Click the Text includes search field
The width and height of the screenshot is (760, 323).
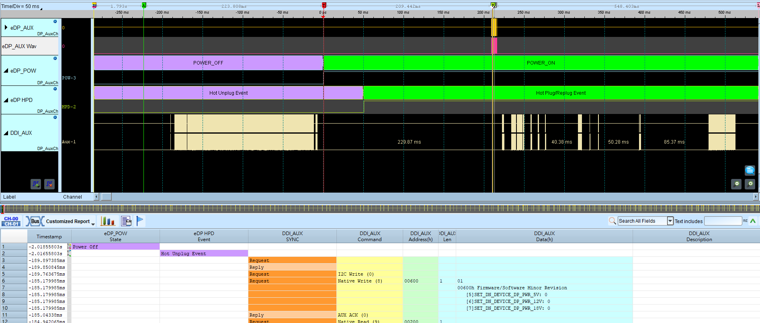click(x=723, y=221)
